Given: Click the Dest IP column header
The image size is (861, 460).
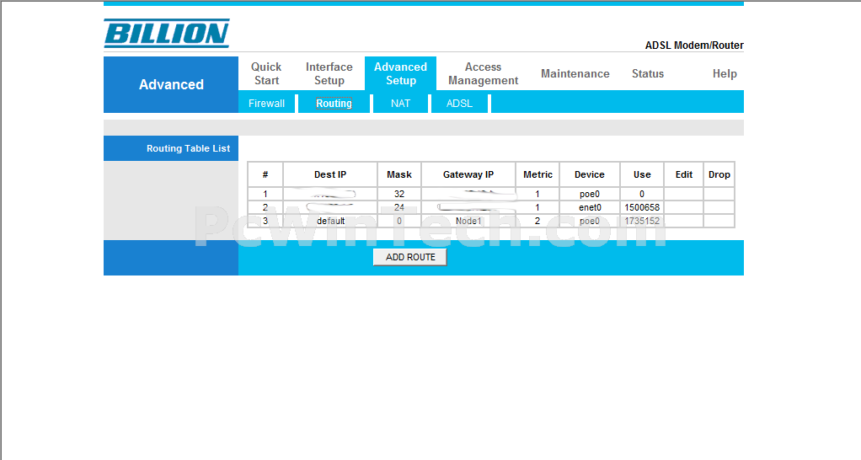Looking at the screenshot, I should pos(330,174).
